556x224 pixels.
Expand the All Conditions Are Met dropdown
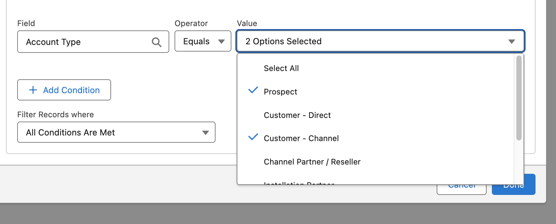(116, 132)
